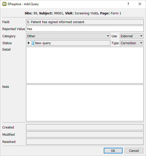The width and height of the screenshot is (146, 156).
Task: Click the empty Created field
Action: click(85, 127)
